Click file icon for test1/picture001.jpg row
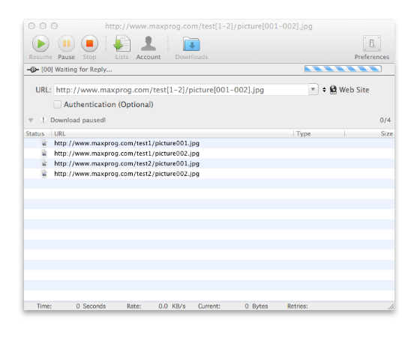Viewport: 420px width, 346px height. (x=44, y=143)
